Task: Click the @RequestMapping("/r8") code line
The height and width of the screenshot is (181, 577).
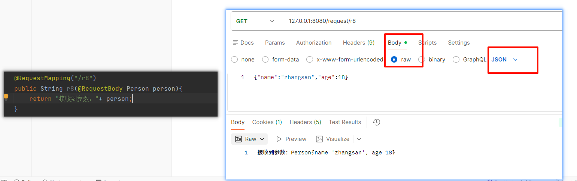Action: (x=55, y=78)
